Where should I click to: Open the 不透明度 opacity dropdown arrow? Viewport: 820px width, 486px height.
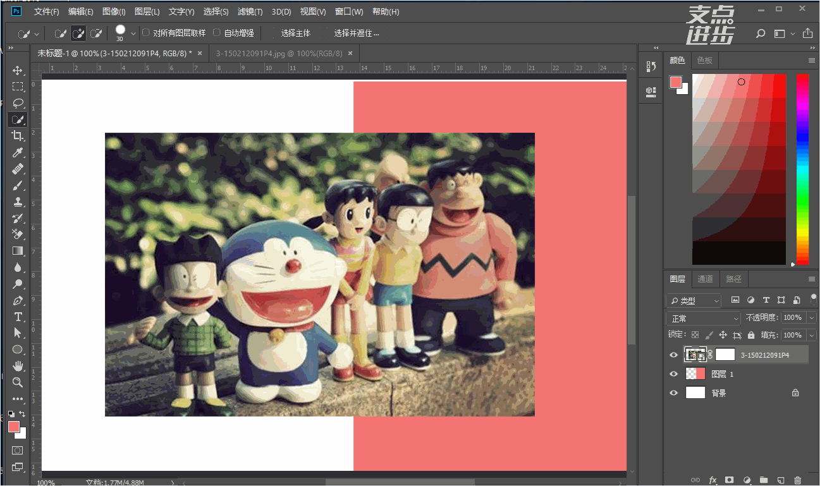tap(811, 318)
